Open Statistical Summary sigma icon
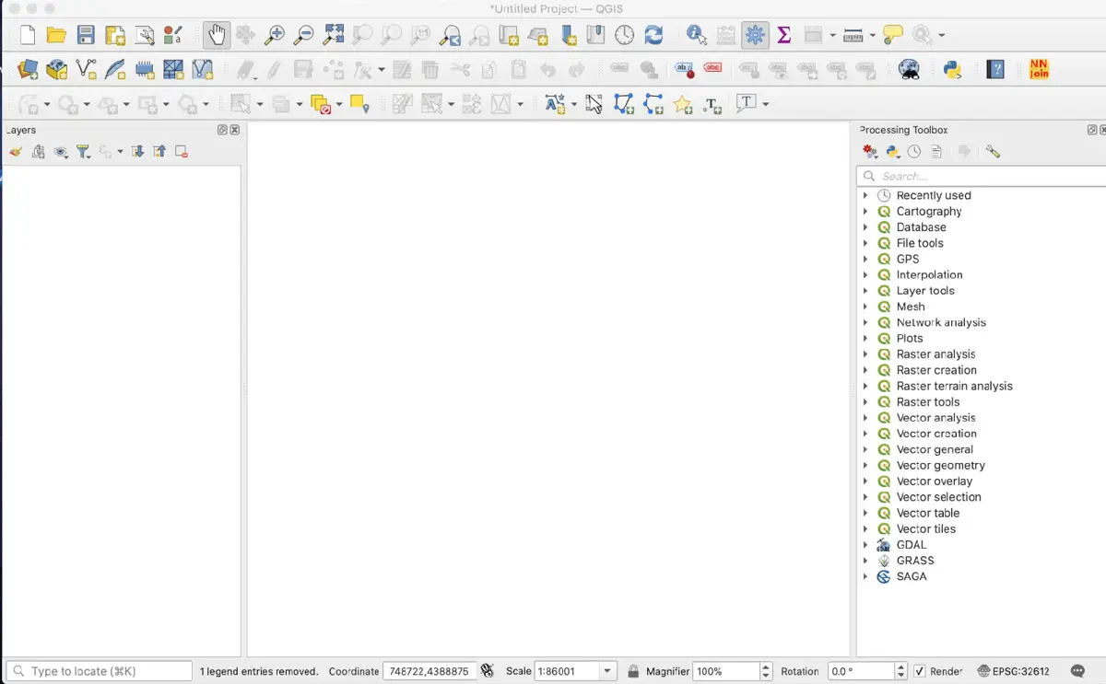Image resolution: width=1106 pixels, height=684 pixels. (784, 35)
